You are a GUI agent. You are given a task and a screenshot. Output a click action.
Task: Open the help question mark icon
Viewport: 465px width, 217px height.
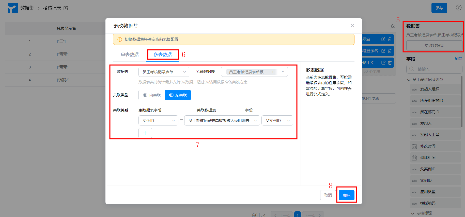pos(458,8)
